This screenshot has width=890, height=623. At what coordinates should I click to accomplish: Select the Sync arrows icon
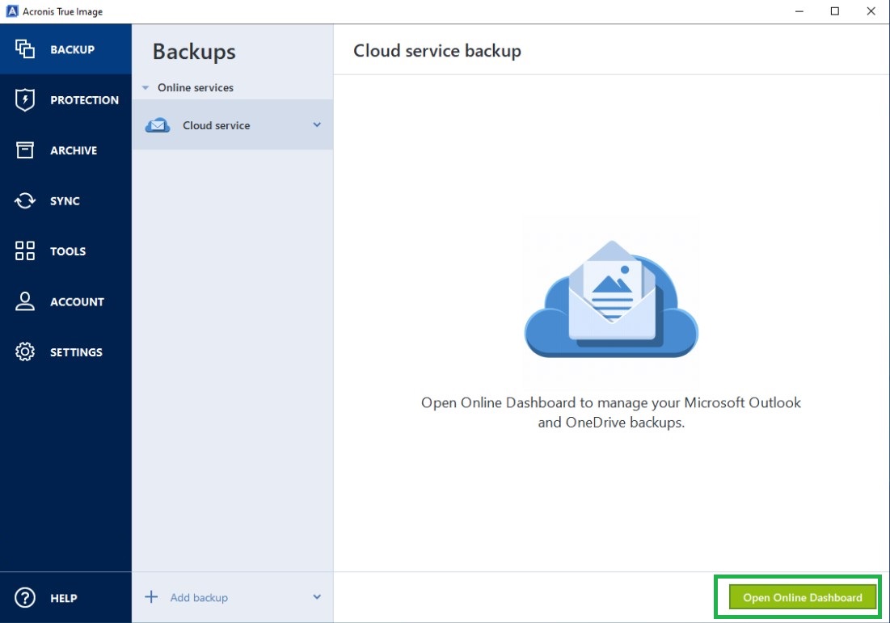pos(25,200)
